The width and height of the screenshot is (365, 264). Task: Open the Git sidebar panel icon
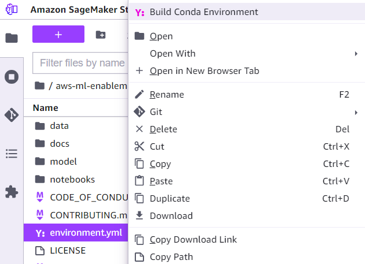pos(12,115)
